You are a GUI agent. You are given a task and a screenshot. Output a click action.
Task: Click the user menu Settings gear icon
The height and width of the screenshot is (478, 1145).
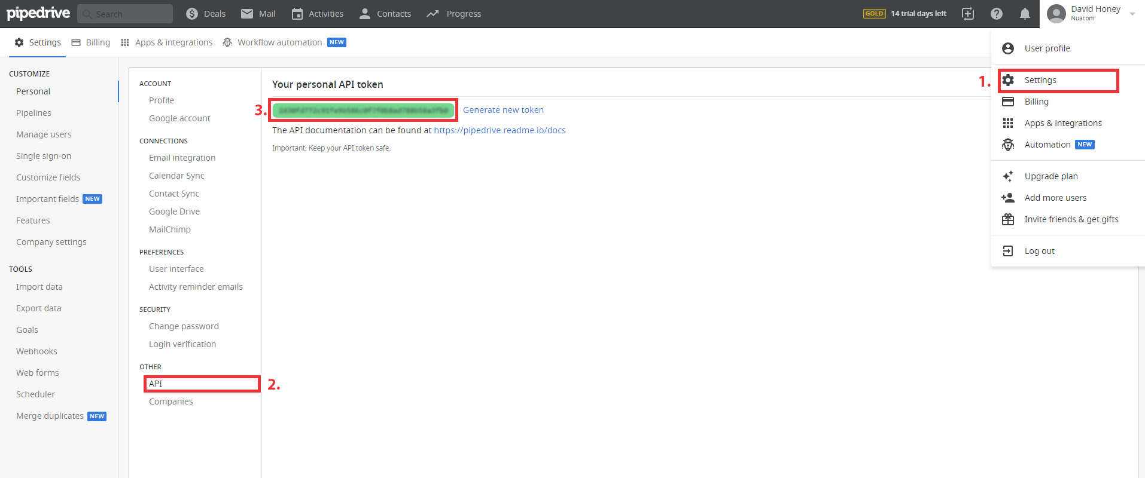pyautogui.click(x=1008, y=80)
